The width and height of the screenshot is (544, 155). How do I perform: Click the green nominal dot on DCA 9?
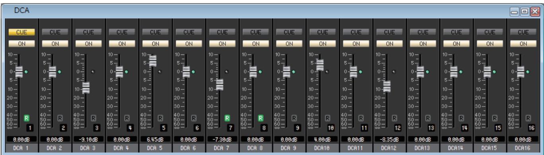click(293, 72)
